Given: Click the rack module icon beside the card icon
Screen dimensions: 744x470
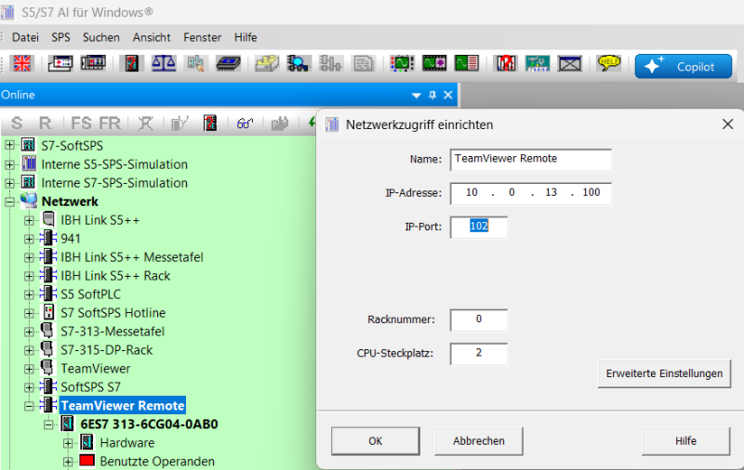Looking at the screenshot, I should pos(93,63).
